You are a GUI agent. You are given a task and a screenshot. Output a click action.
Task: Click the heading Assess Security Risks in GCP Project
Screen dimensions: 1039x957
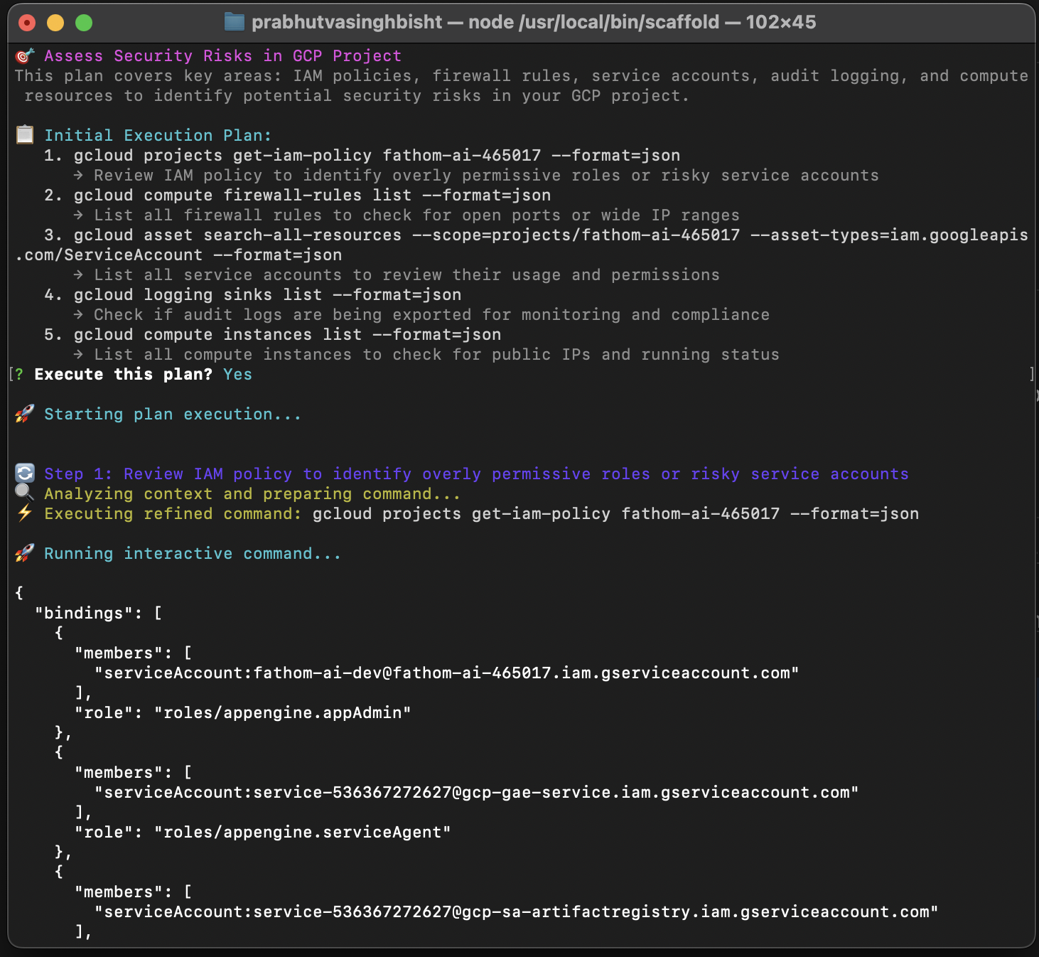click(223, 55)
